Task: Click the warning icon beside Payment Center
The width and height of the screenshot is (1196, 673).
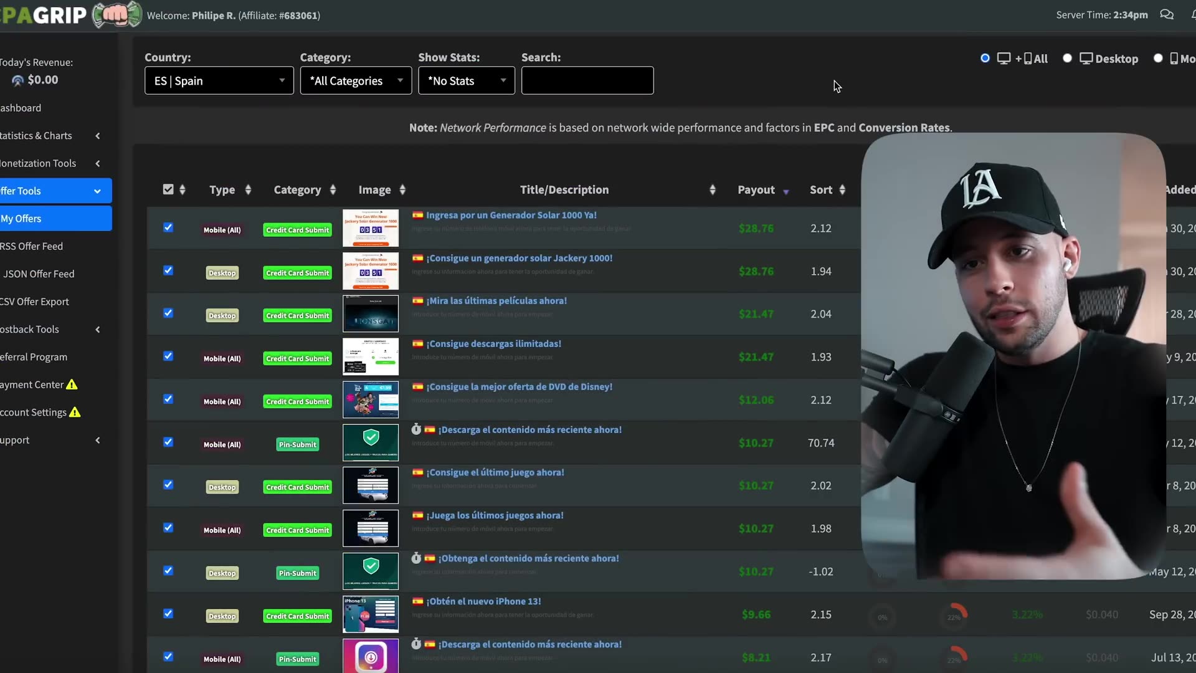Action: pos(72,384)
